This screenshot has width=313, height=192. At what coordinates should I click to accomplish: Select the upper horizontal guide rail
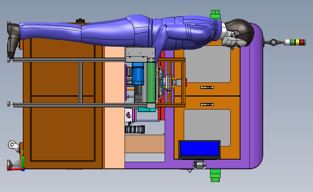click(x=69, y=60)
